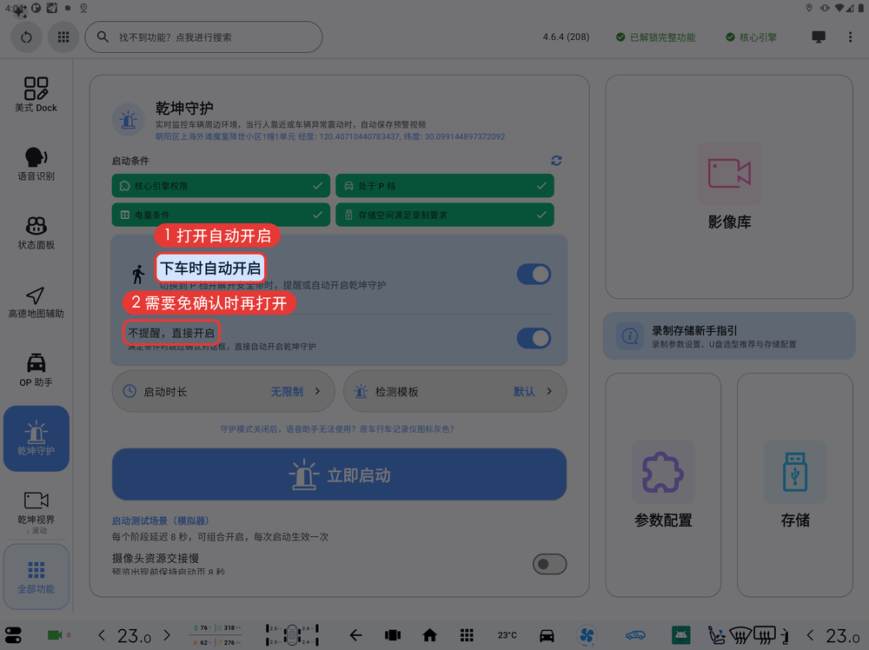Open link "原车行车记录仪图标灰色?"
The width and height of the screenshot is (869, 650).
[x=407, y=429]
